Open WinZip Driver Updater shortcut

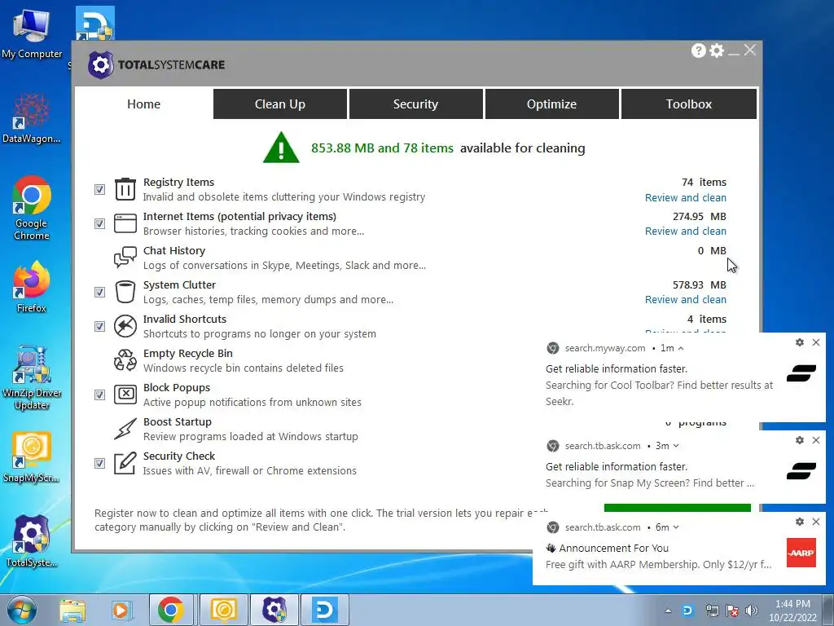32,378
